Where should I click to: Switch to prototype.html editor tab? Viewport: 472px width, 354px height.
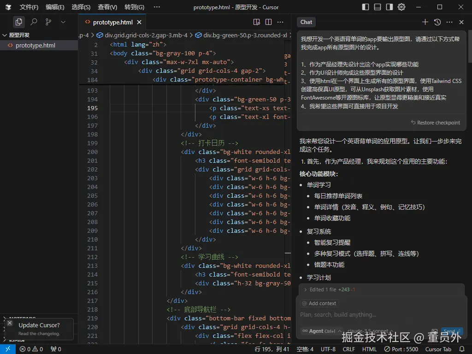point(112,22)
